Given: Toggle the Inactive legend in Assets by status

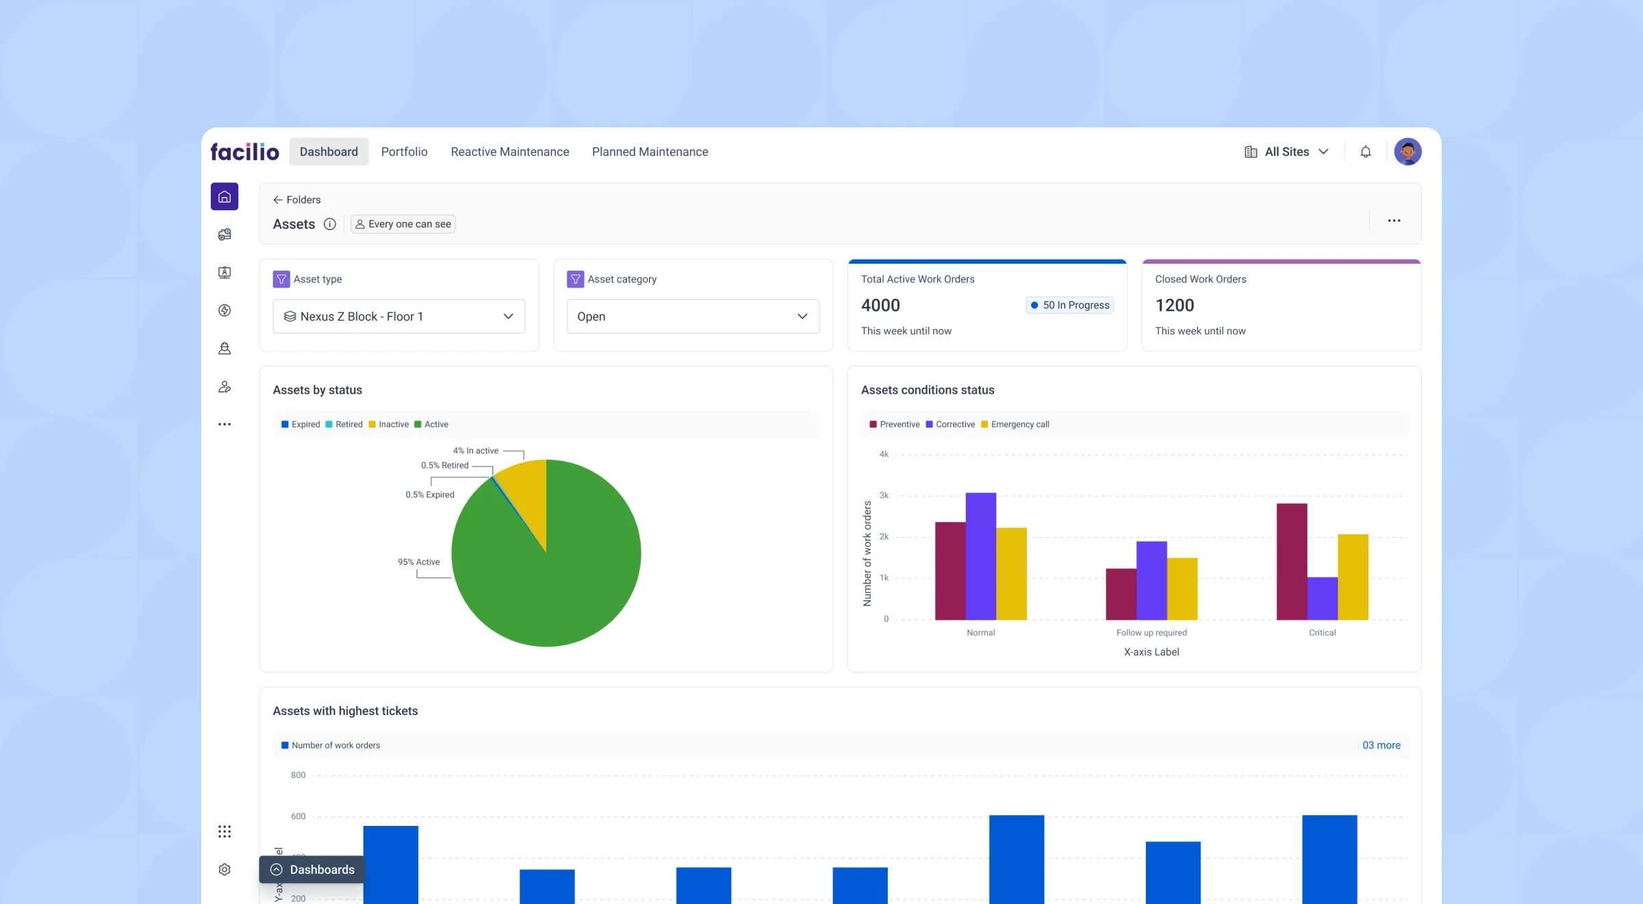Looking at the screenshot, I should 387,424.
